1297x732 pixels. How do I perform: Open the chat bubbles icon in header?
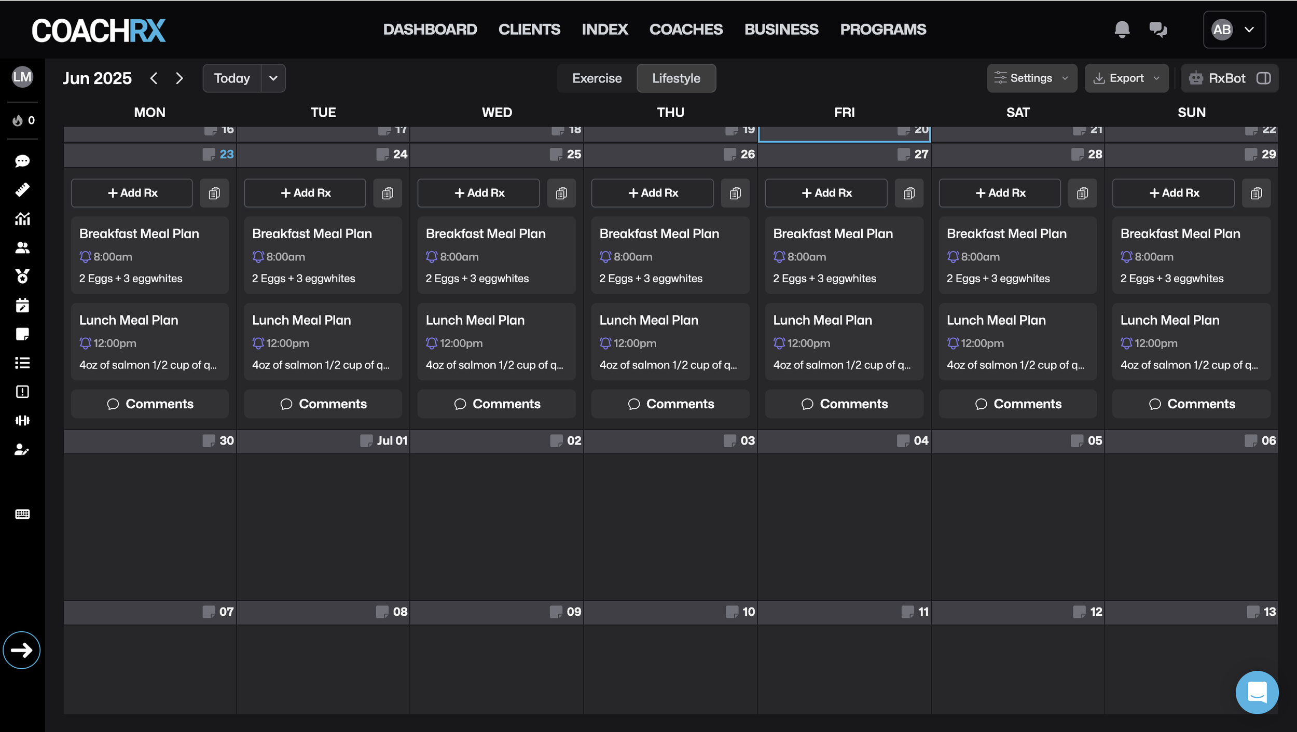click(x=1158, y=30)
